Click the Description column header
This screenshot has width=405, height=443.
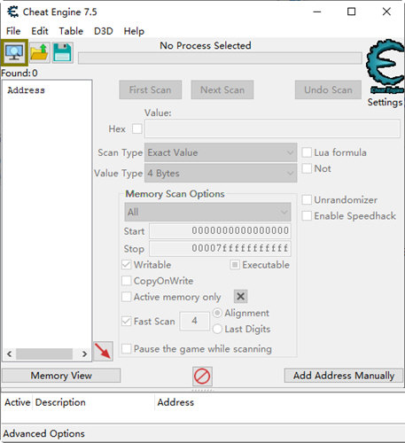pyautogui.click(x=60, y=402)
